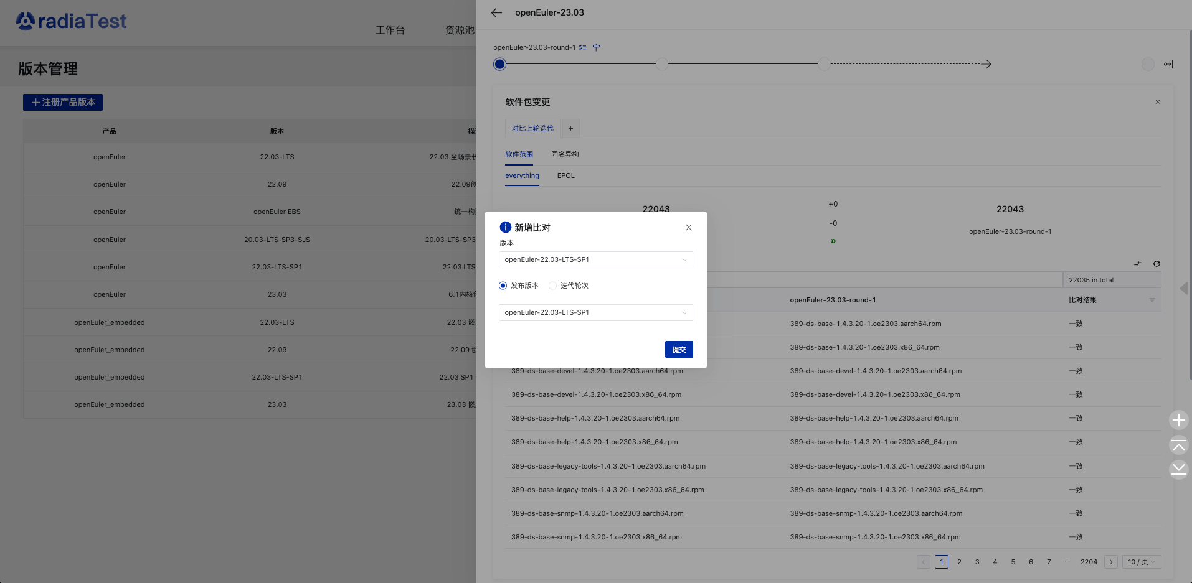Click the back arrow beside openEuler-23.03

pos(496,12)
